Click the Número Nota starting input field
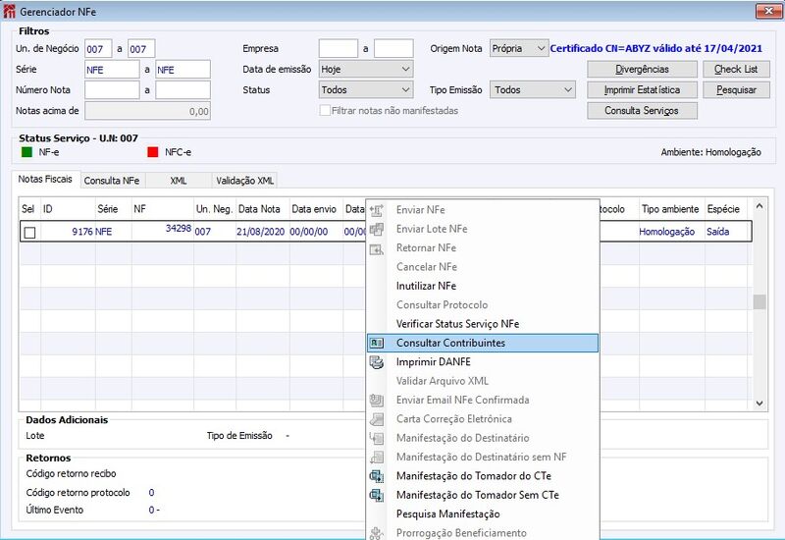 112,90
